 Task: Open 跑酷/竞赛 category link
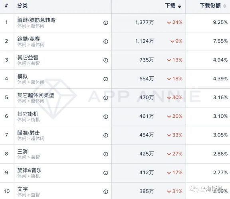[29, 39]
